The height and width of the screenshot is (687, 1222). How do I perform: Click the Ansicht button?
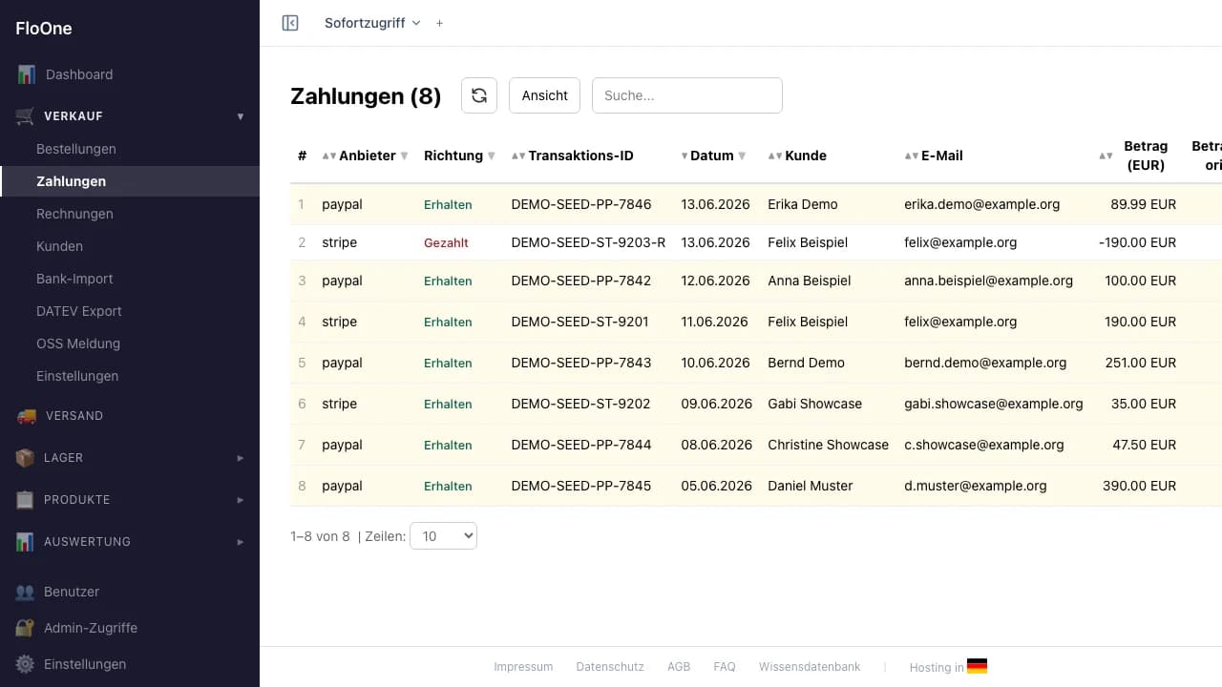pos(544,95)
